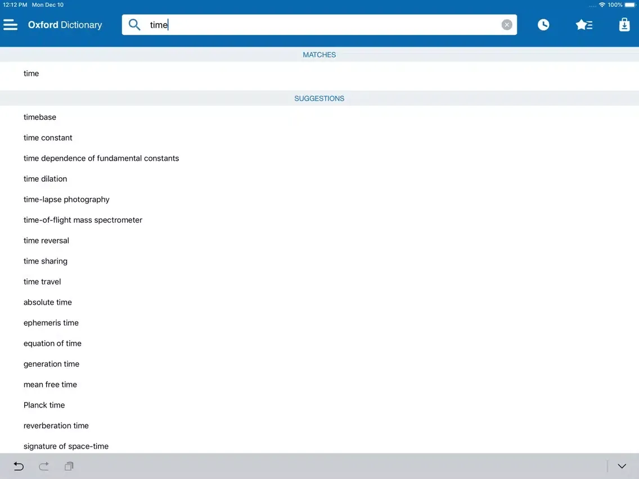The width and height of the screenshot is (639, 479).
Task: Clear the search field text
Action: pyautogui.click(x=507, y=25)
